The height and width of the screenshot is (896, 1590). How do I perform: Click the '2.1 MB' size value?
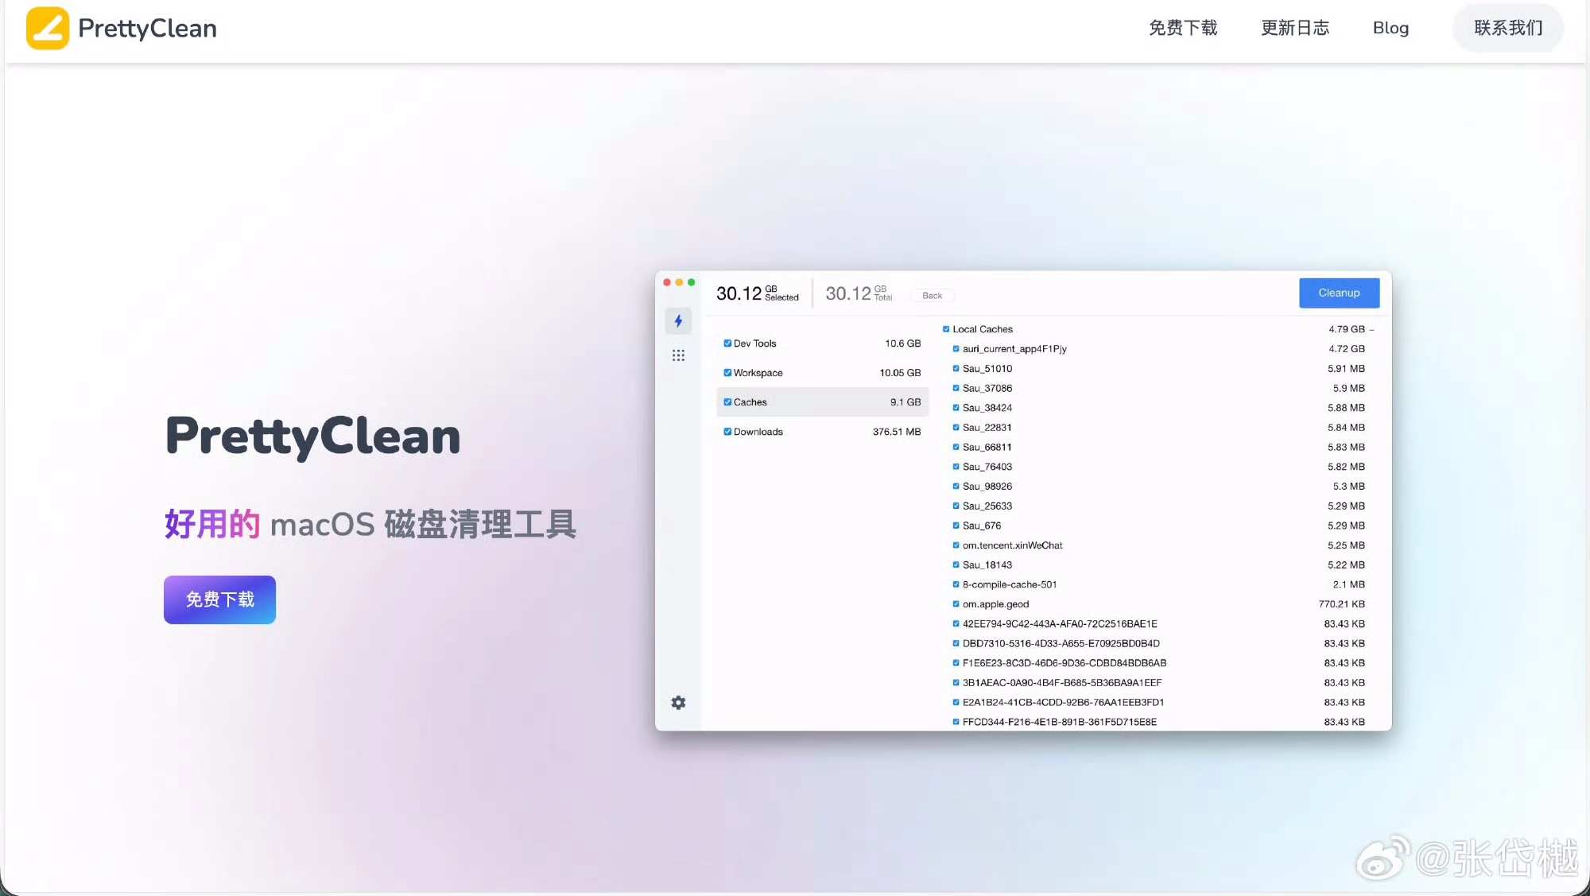point(1348,584)
